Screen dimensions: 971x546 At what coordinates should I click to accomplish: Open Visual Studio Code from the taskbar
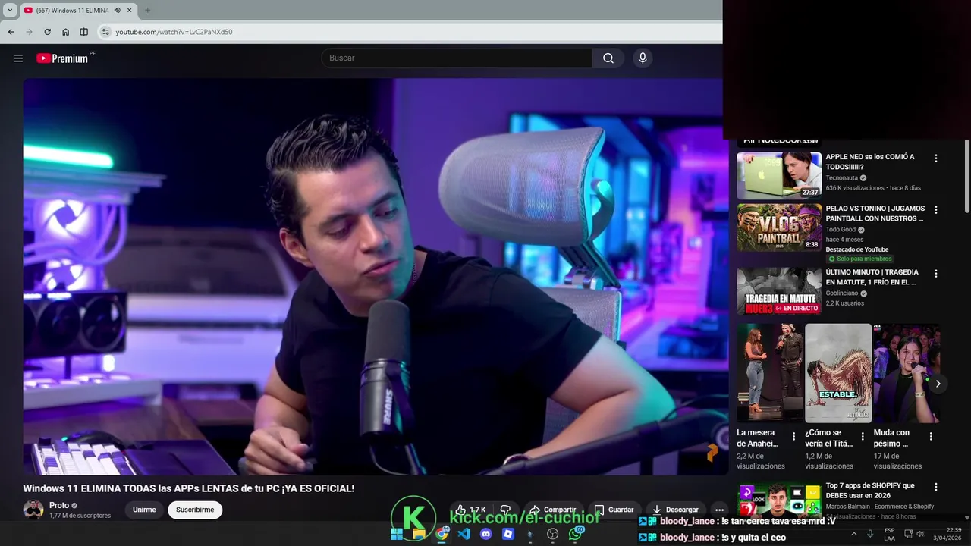point(464,534)
